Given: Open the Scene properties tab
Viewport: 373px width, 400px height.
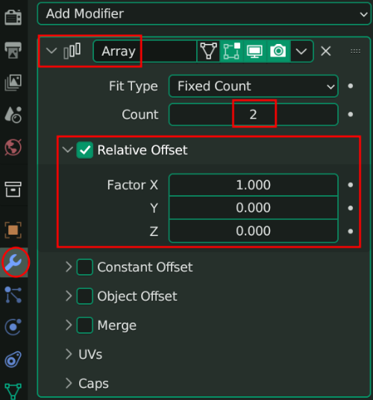Looking at the screenshot, I should coord(13,115).
